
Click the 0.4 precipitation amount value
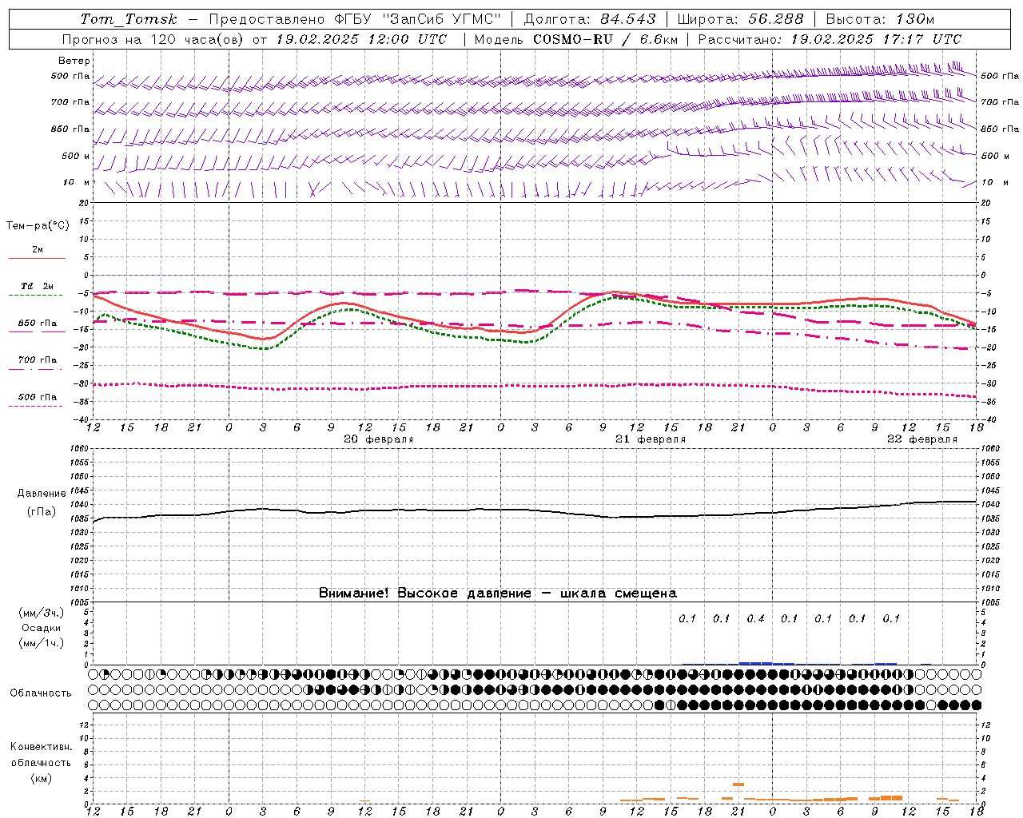755,618
